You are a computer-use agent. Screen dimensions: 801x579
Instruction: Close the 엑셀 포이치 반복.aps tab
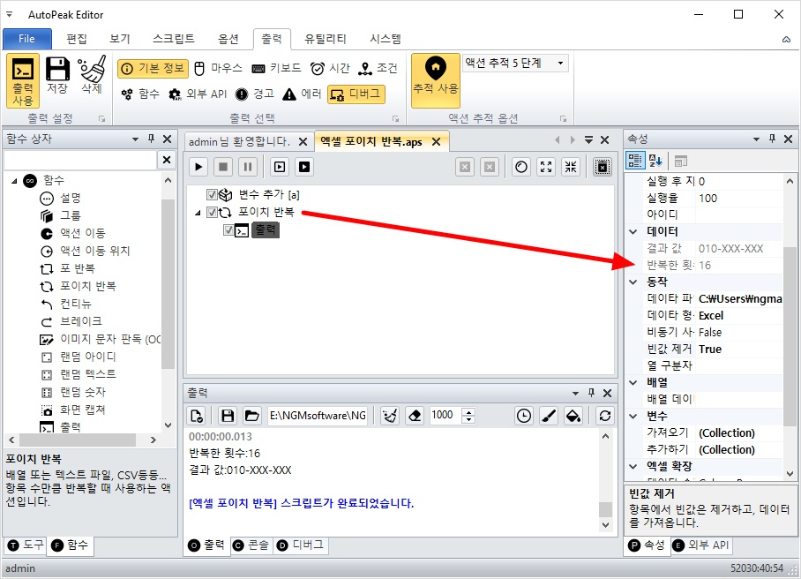click(x=437, y=141)
